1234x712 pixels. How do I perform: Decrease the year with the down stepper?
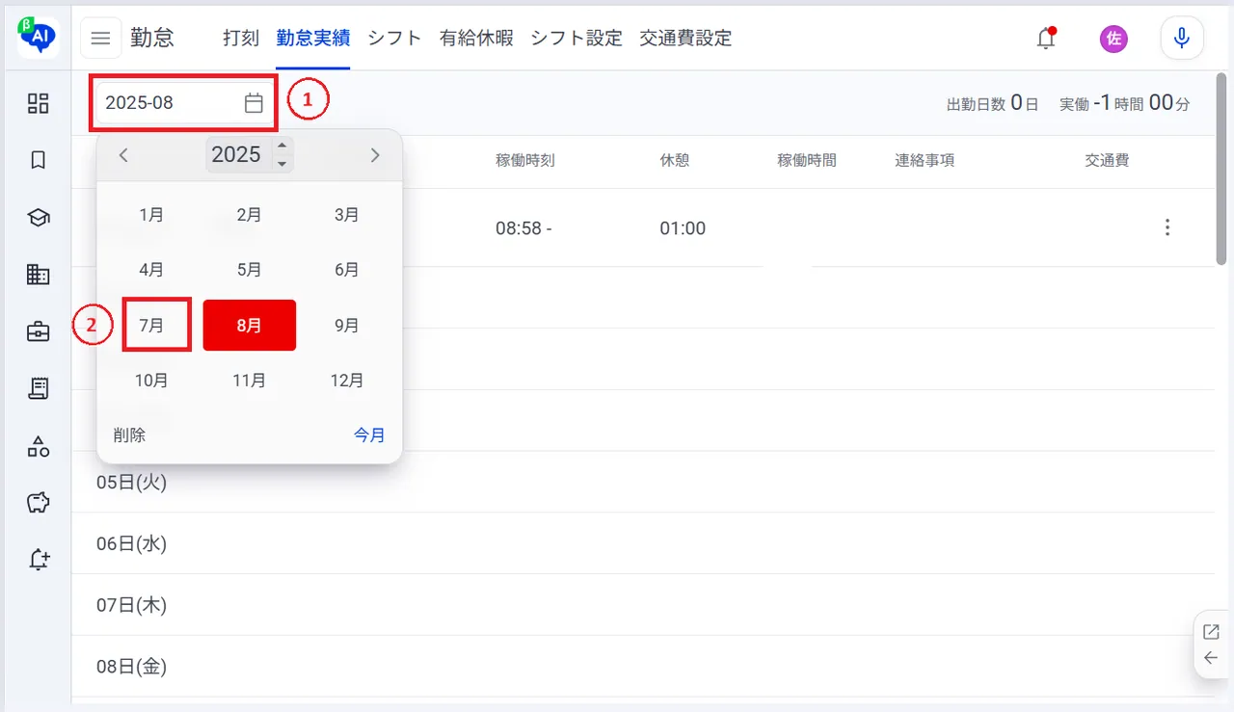click(282, 164)
